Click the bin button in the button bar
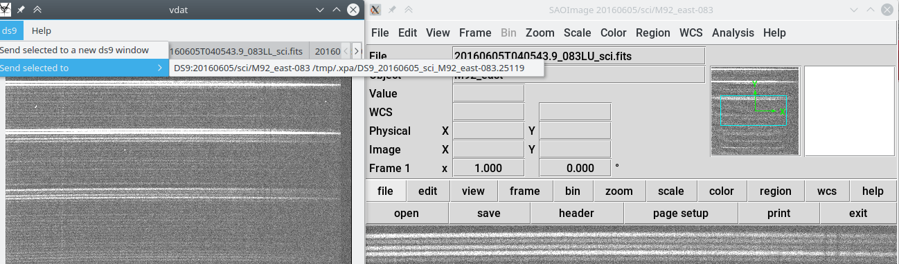This screenshot has width=899, height=264. [x=573, y=191]
